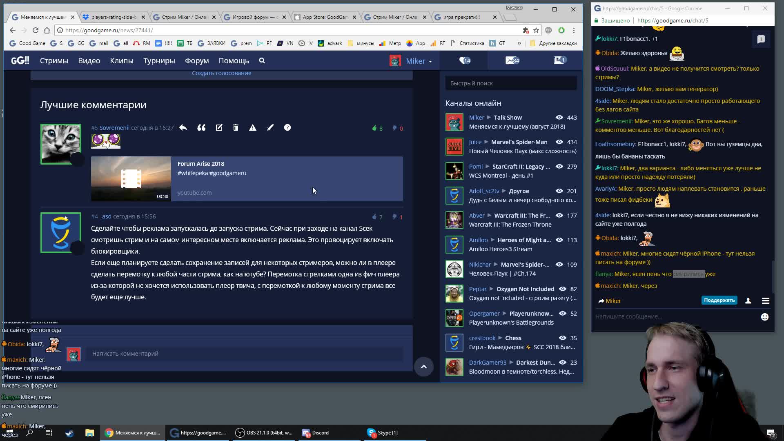
Task: Click the help question mark icon on comment #5
Action: coord(287,128)
